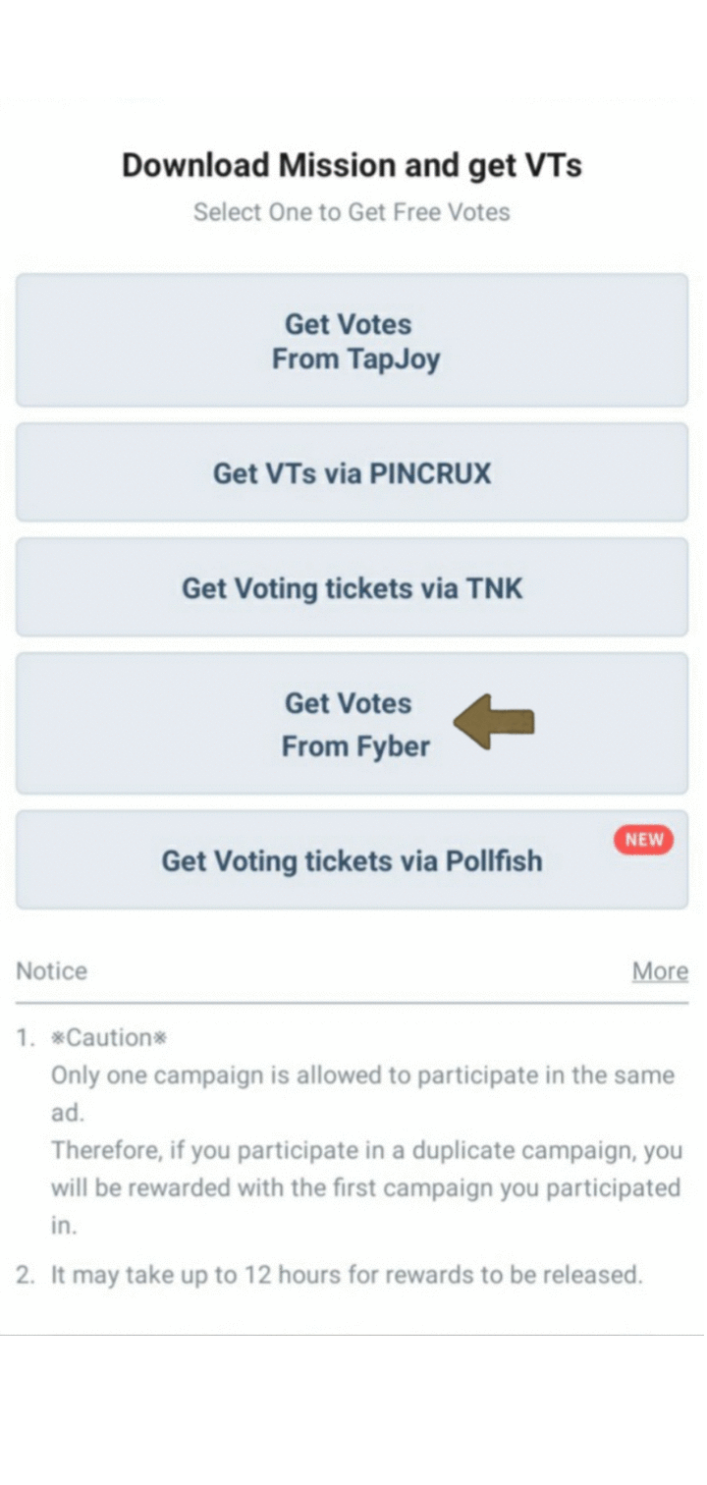Click the Download Mission and get VTs title
Screen dimensions: 707x1485
point(352,165)
